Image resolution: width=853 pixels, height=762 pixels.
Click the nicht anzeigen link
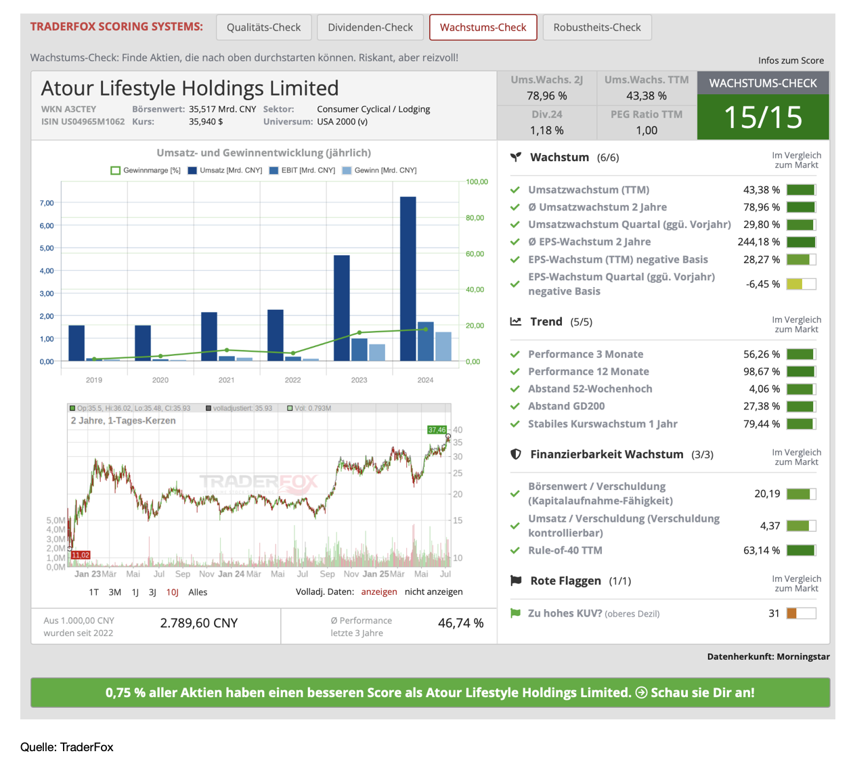point(434,591)
